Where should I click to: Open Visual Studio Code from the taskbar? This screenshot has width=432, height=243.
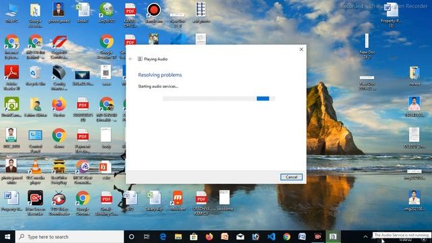point(271,237)
